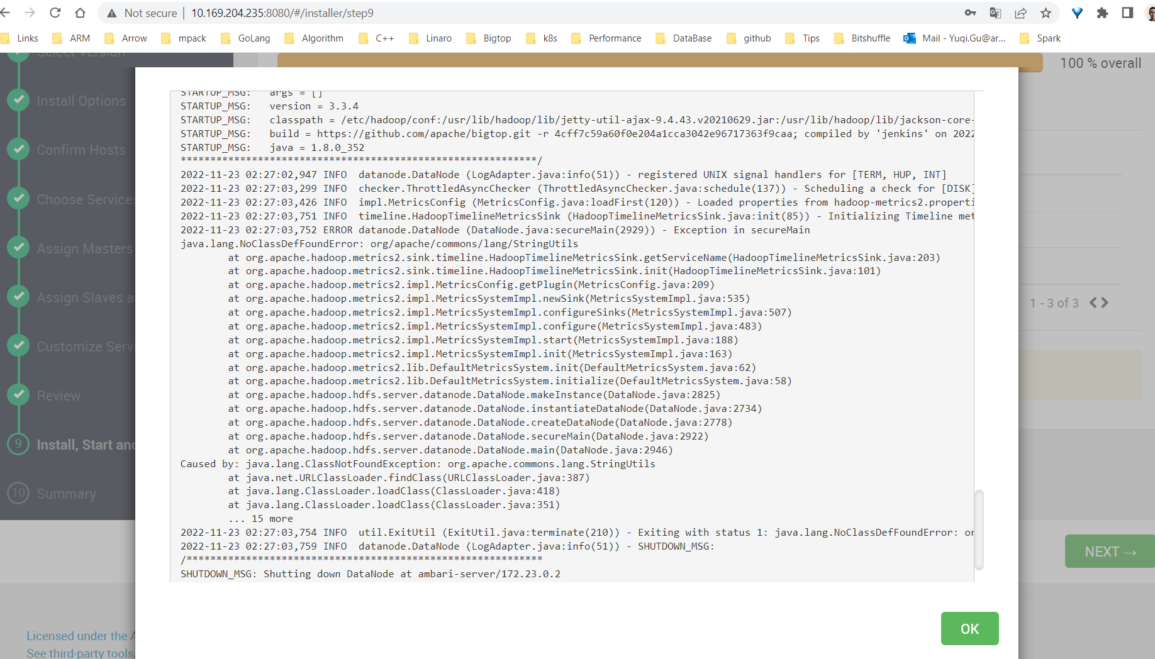Screen dimensions: 1155x659
Task: Open the Algorithm bookmark folder
Action: point(314,38)
